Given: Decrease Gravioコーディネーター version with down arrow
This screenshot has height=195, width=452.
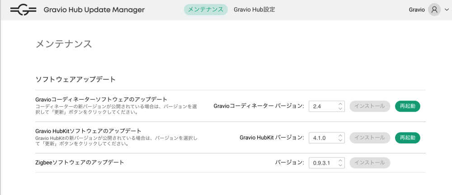Looking at the screenshot, I should (x=340, y=109).
